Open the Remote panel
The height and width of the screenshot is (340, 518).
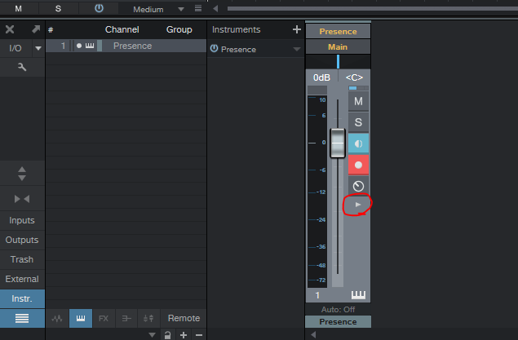(x=184, y=318)
